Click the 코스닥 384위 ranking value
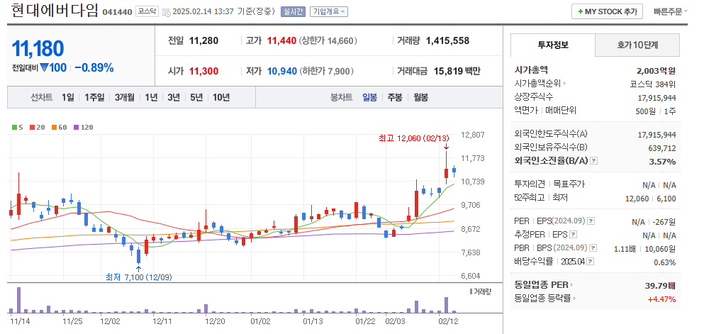Image resolution: width=704 pixels, height=334 pixels. coord(653,84)
